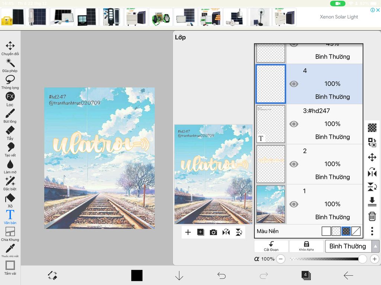Select the Thuốc nhỏ mắt eyedropper tool
The image size is (381, 285).
10,251
